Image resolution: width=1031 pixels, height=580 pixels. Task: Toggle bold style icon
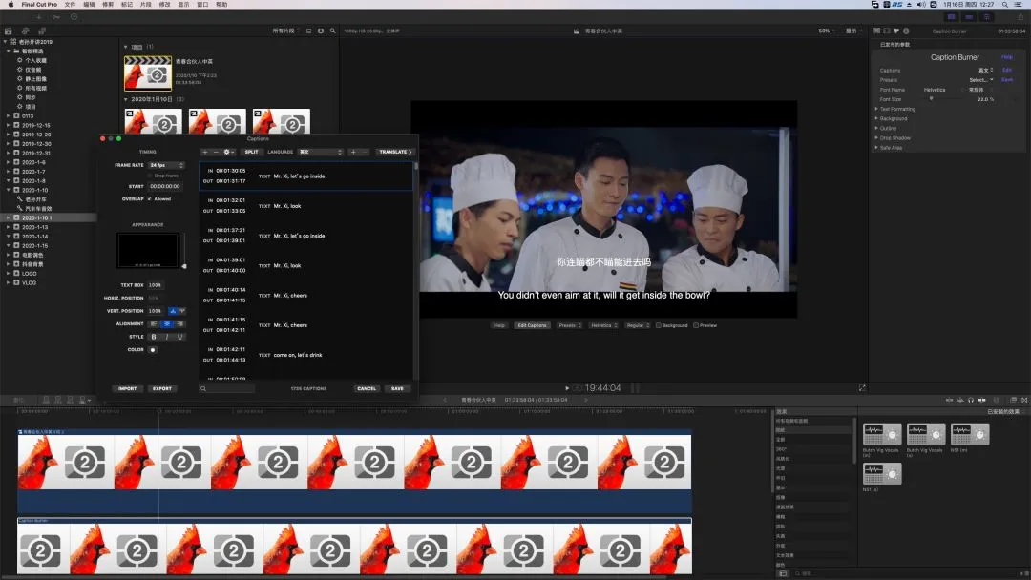tap(154, 337)
